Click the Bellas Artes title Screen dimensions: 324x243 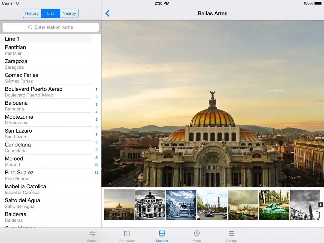coord(212,13)
